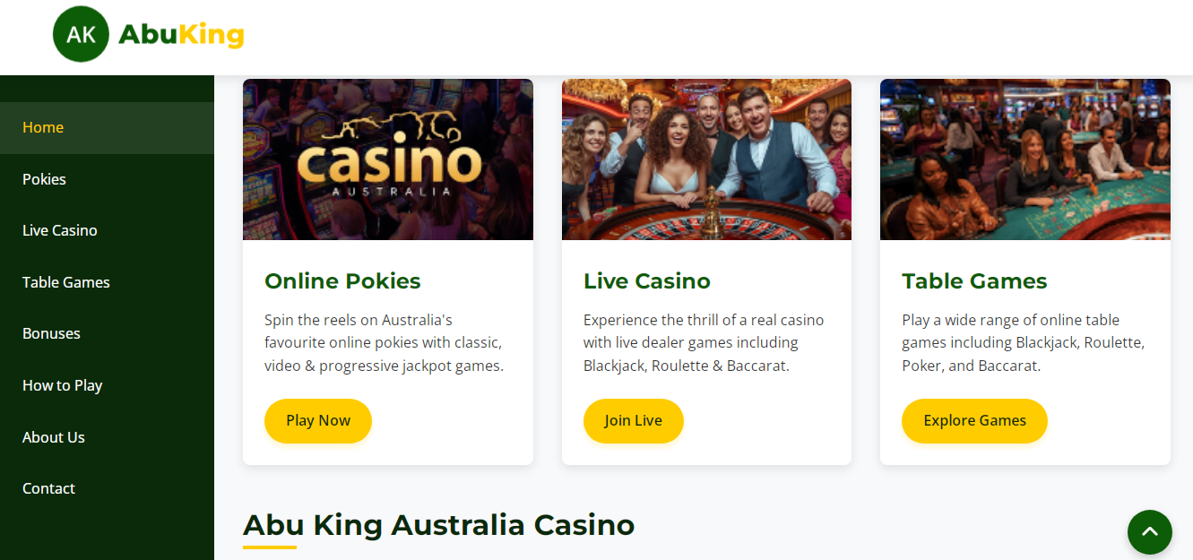Navigate to the Bonuses page
The height and width of the screenshot is (560, 1193).
coord(51,333)
